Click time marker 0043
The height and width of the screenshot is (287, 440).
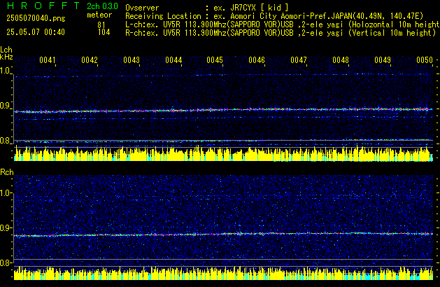click(132, 60)
